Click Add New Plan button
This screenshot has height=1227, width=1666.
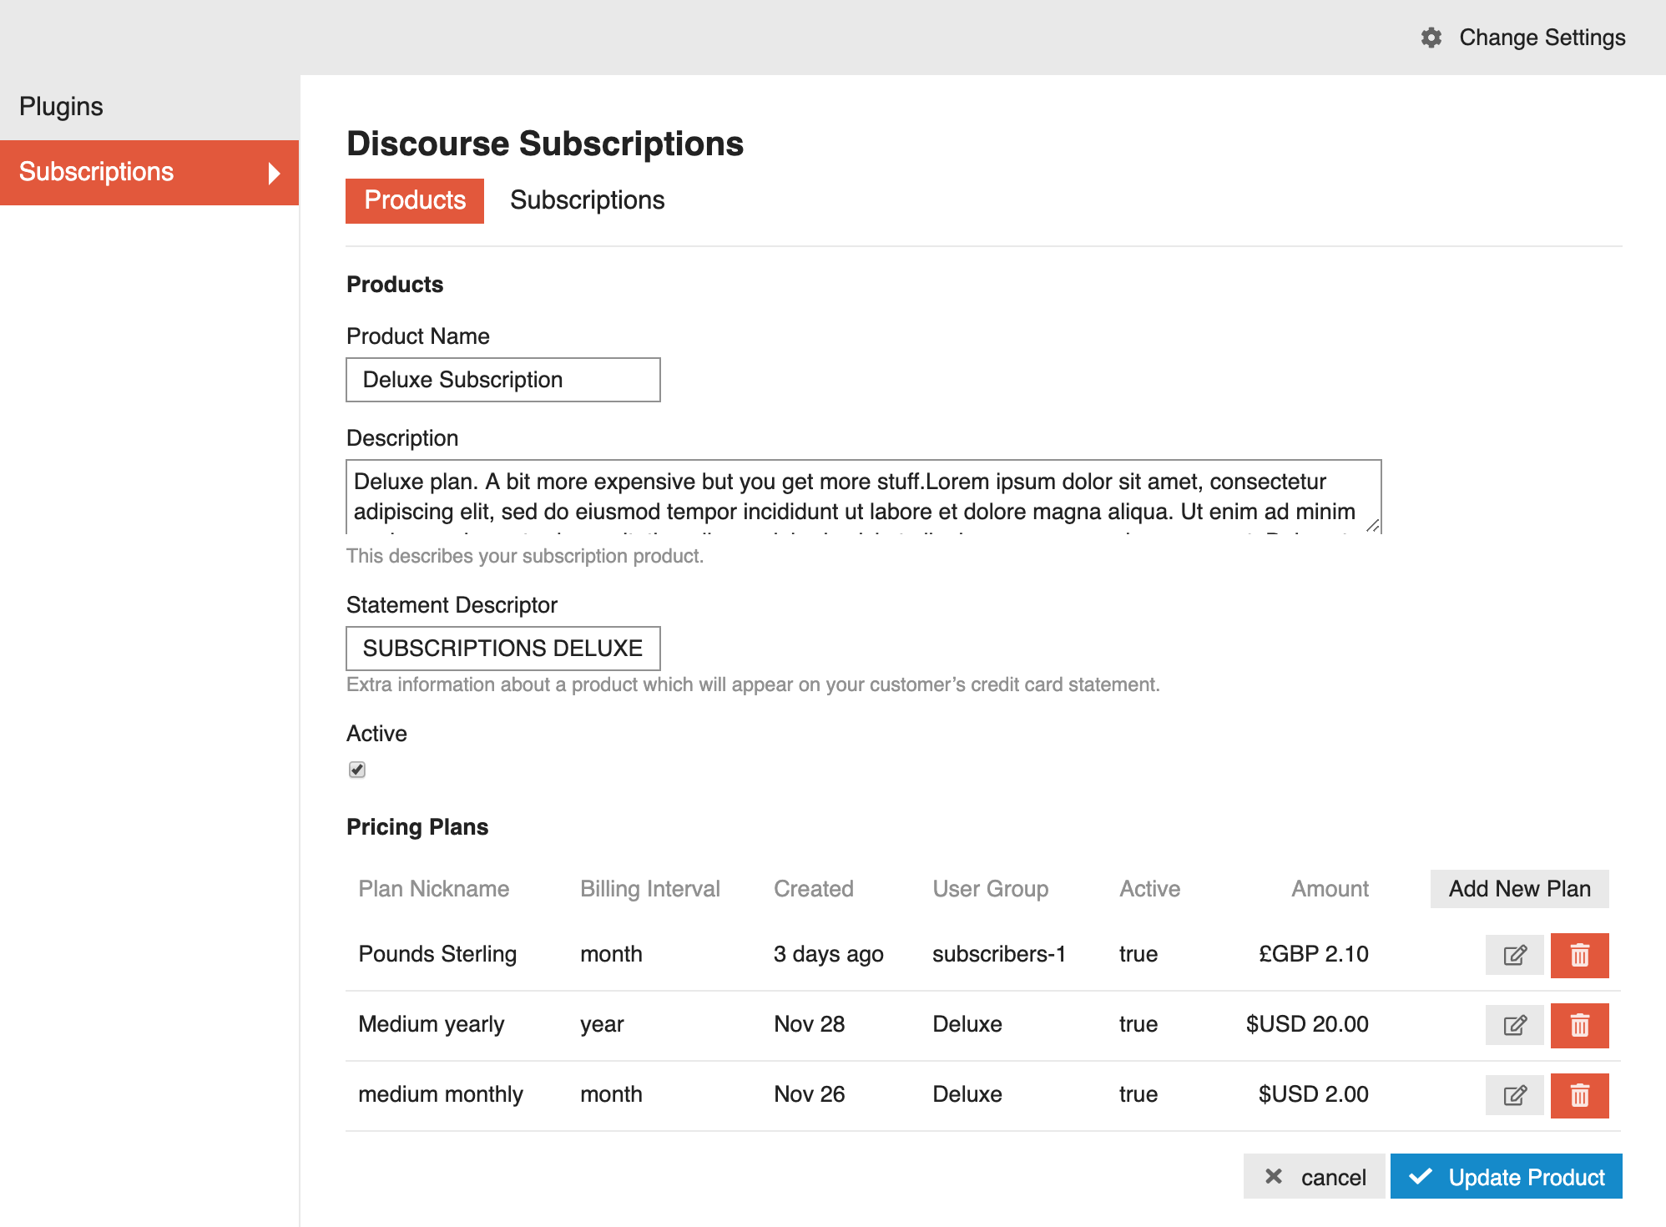click(1519, 889)
